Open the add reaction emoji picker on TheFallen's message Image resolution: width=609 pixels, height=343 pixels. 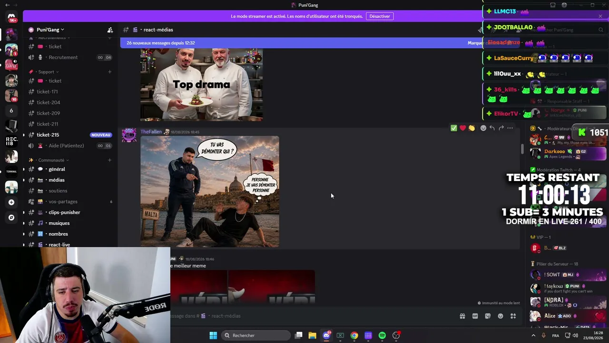click(483, 128)
